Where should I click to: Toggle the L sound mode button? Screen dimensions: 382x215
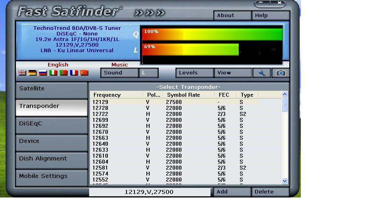tap(148, 73)
